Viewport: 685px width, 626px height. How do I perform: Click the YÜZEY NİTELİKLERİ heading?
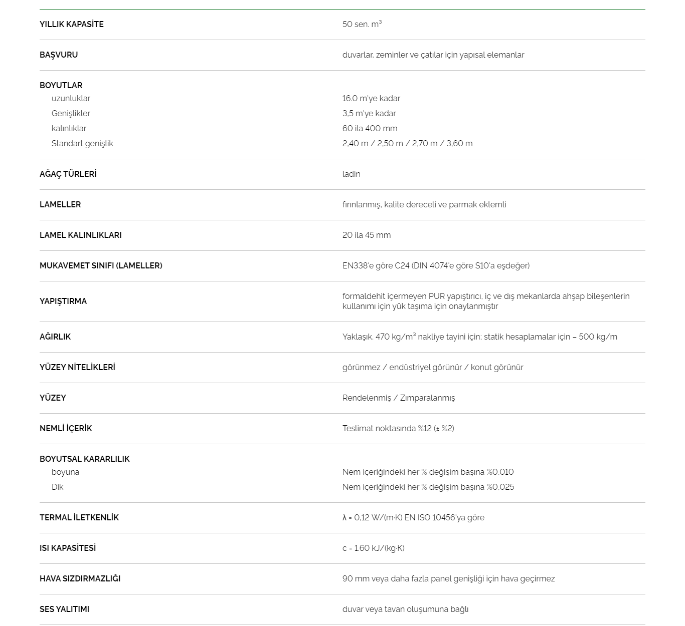pos(77,367)
